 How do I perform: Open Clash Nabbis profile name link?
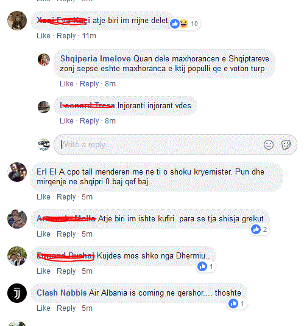pyautogui.click(x=62, y=293)
